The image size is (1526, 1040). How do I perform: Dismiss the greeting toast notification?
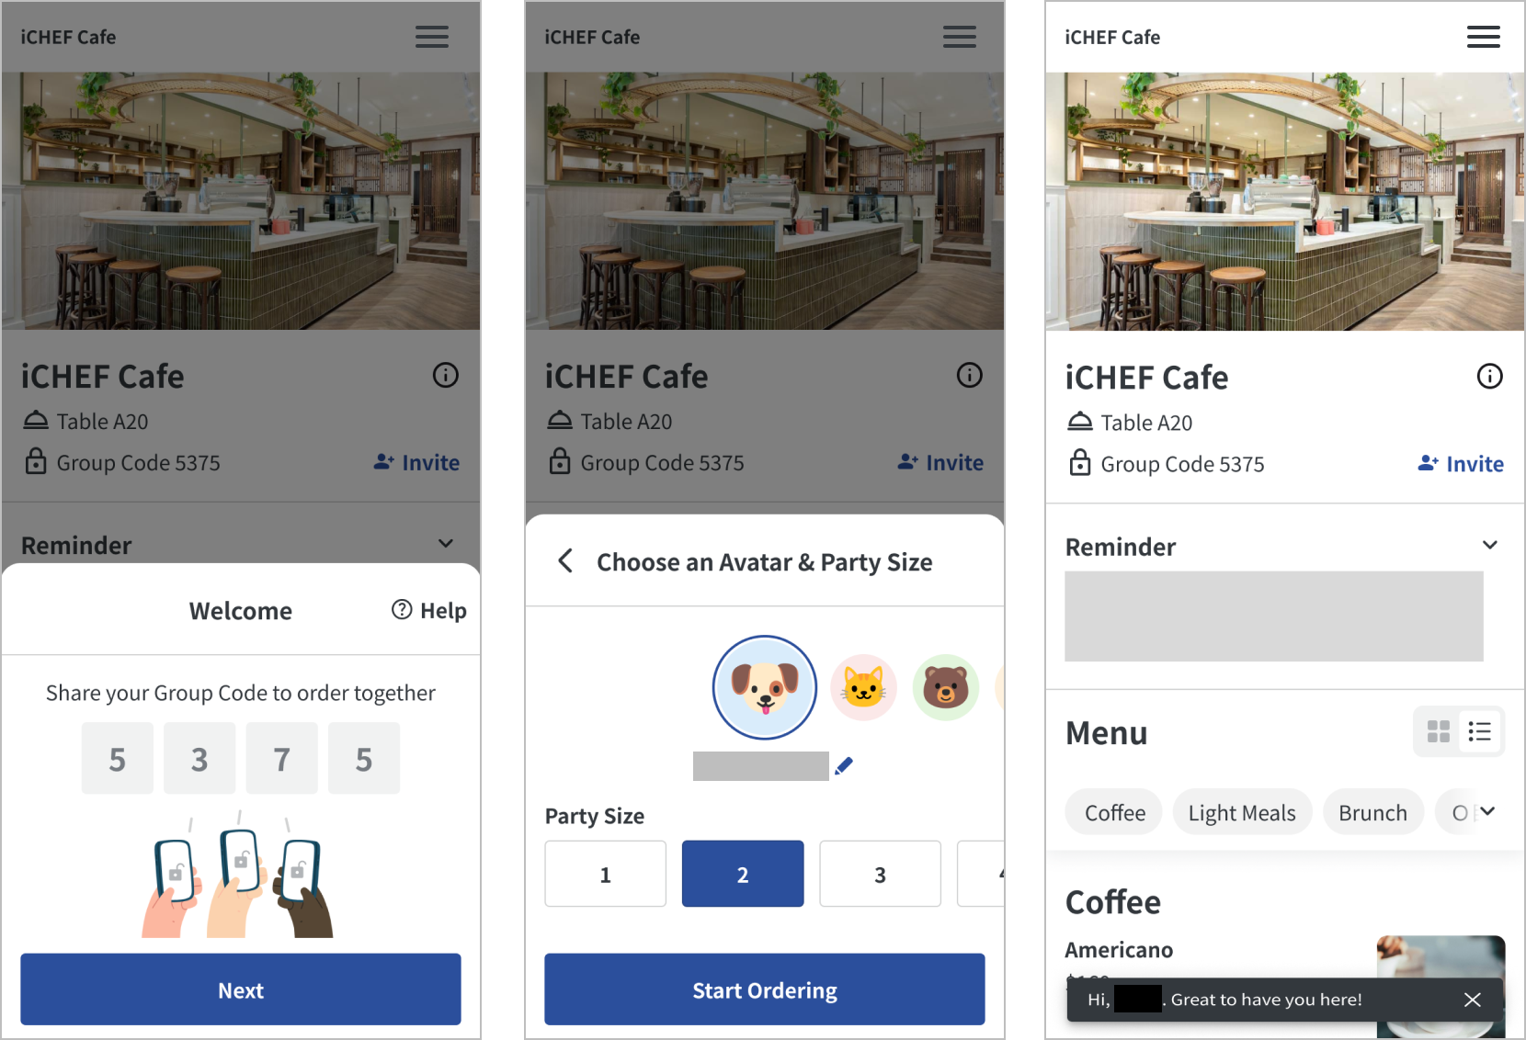pos(1472,1000)
